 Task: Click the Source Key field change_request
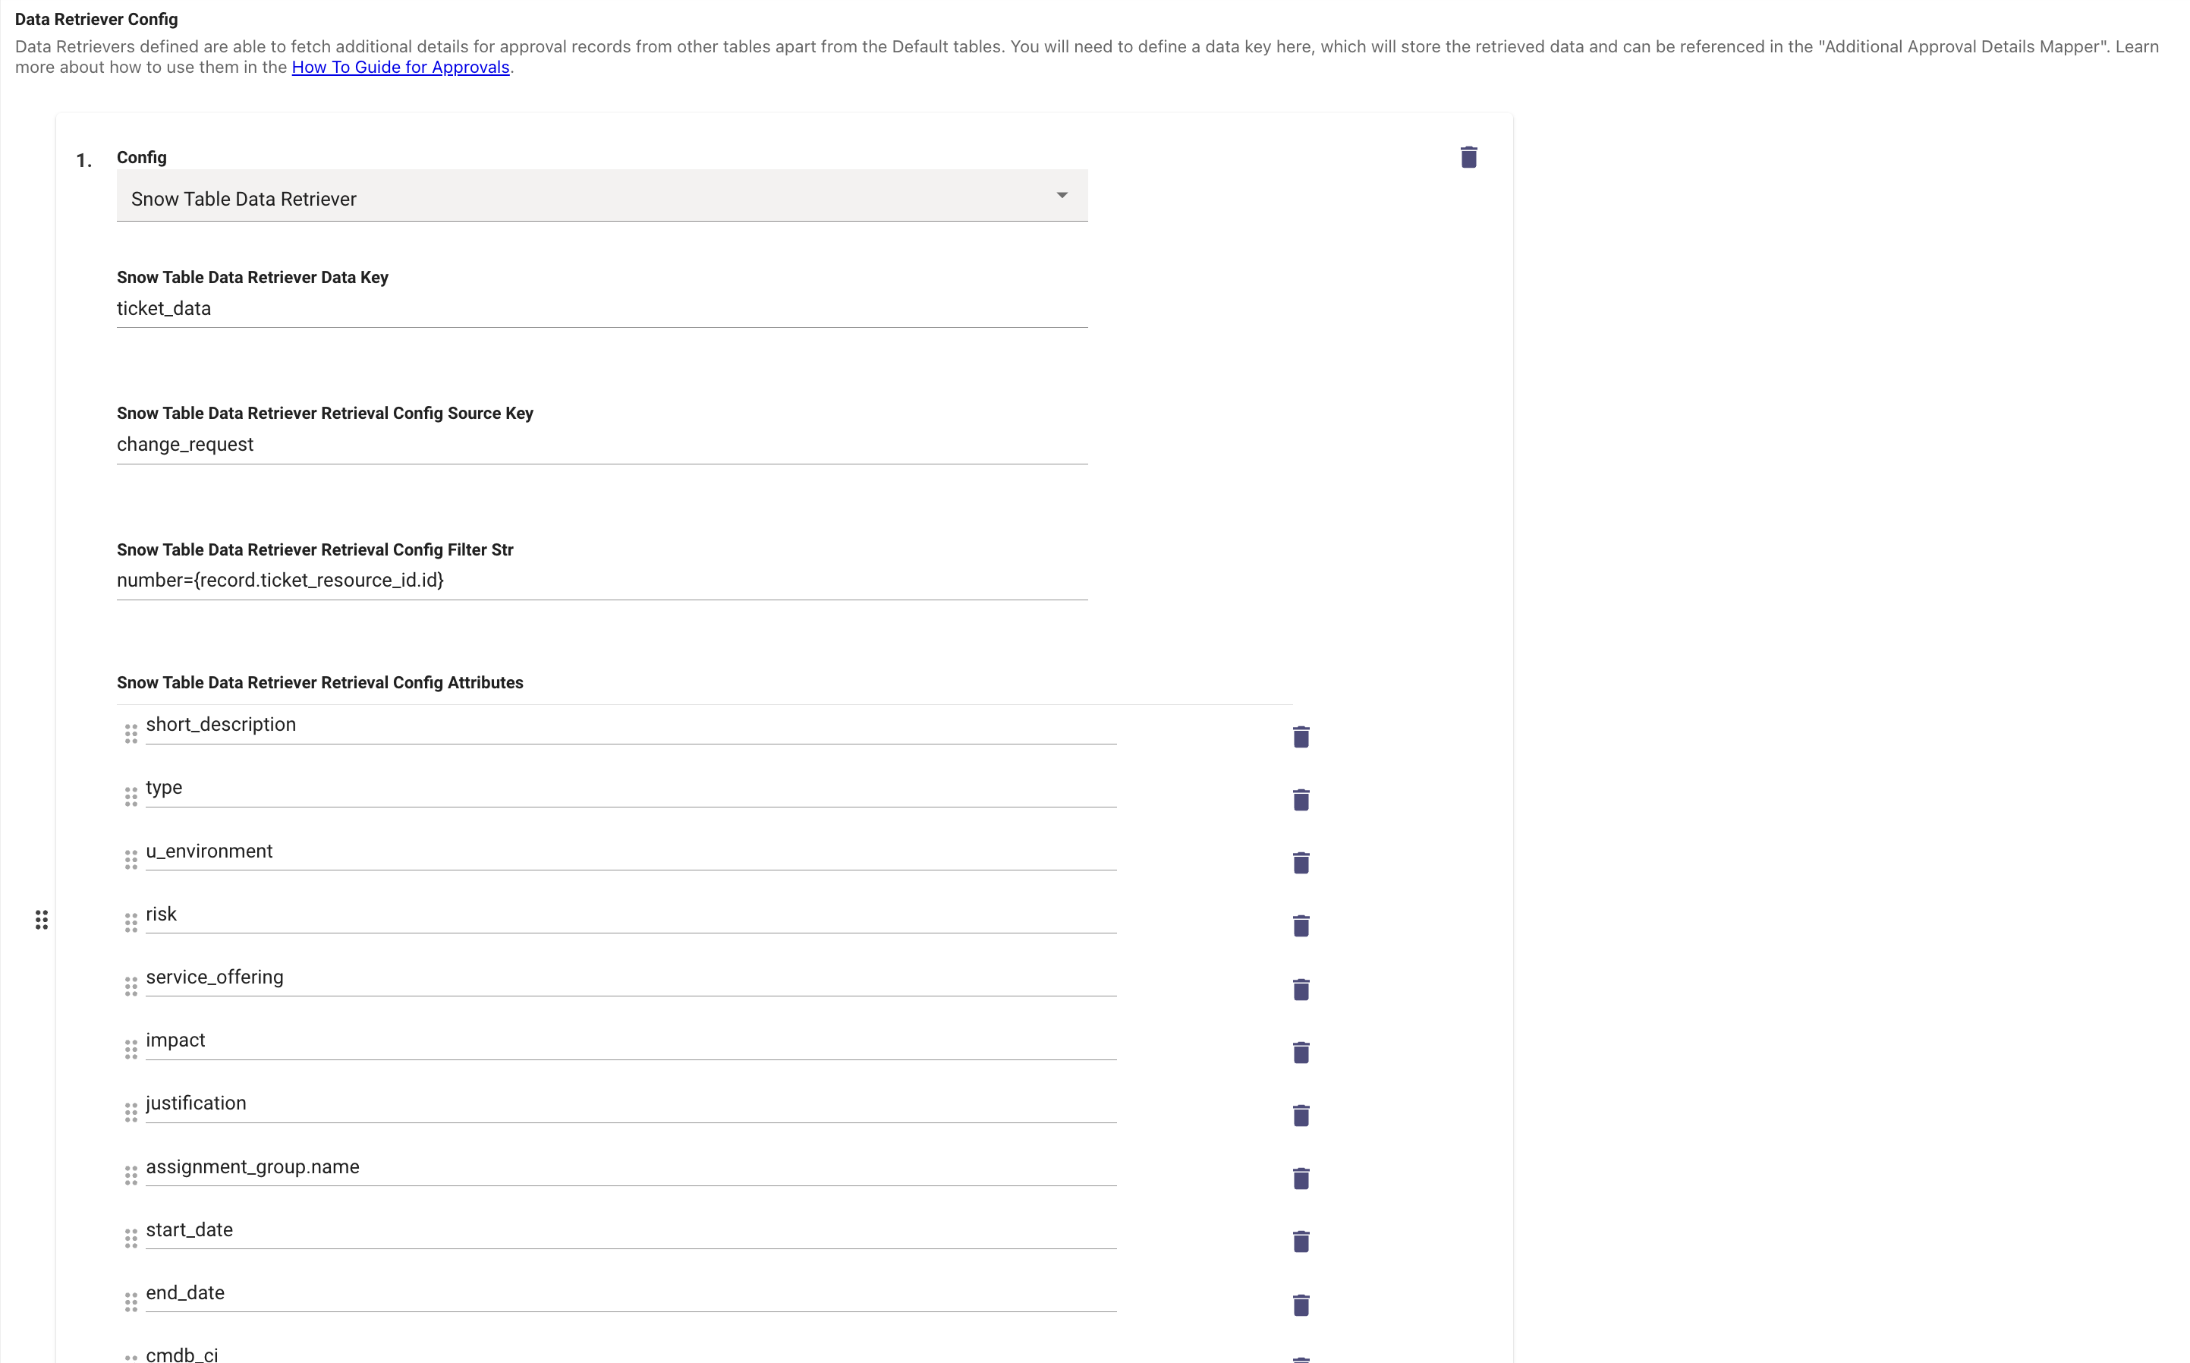pyautogui.click(x=601, y=445)
